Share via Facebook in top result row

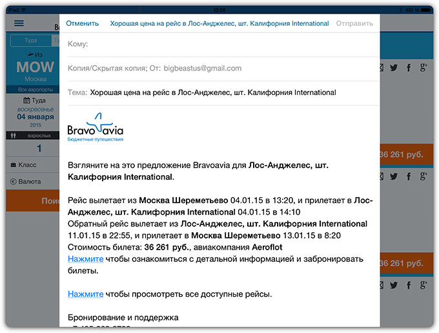(x=409, y=67)
